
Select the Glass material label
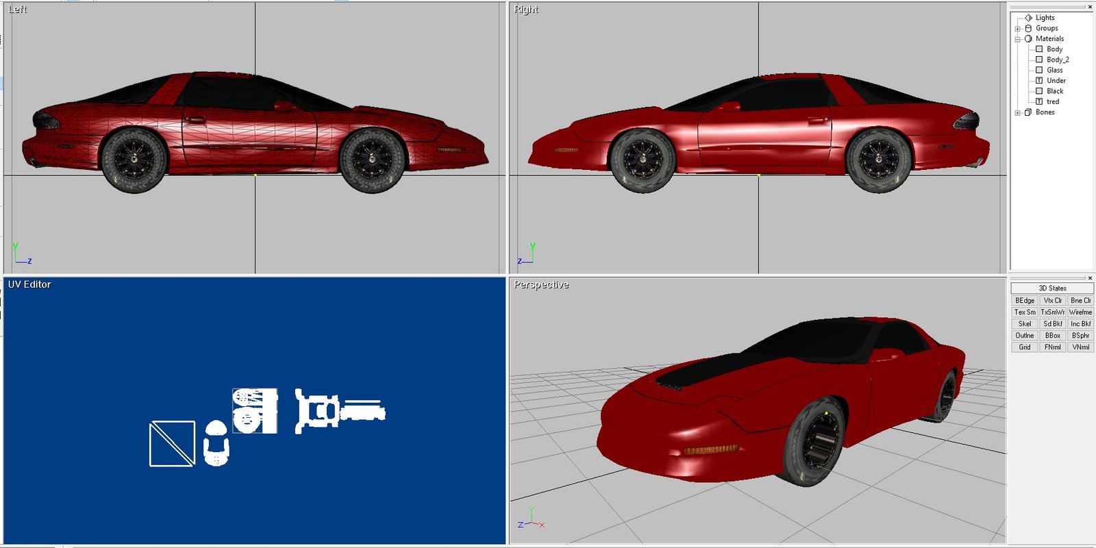click(x=1055, y=70)
